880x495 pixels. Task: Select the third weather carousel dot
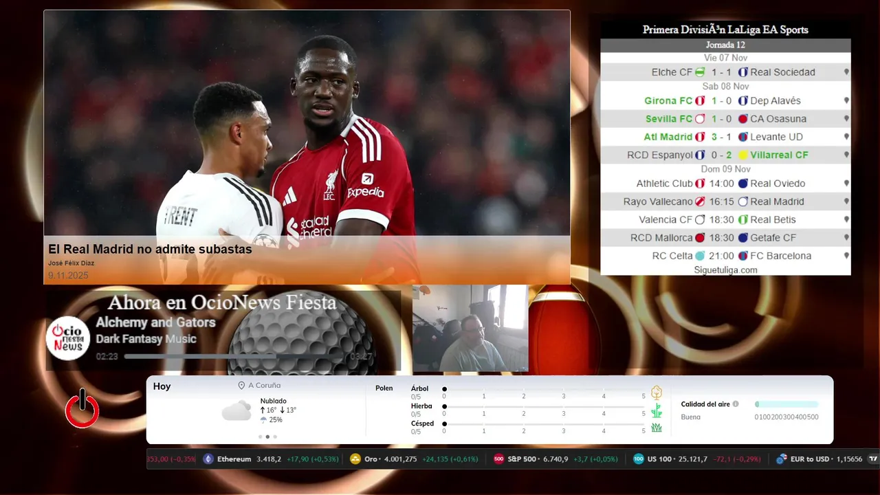click(x=275, y=437)
